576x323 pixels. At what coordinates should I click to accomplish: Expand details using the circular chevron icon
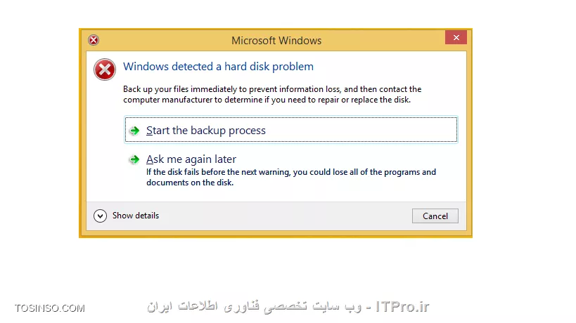[x=100, y=216]
